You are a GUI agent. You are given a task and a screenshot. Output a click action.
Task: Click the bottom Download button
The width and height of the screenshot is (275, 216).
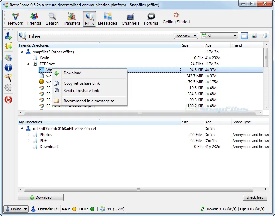tap(41, 197)
